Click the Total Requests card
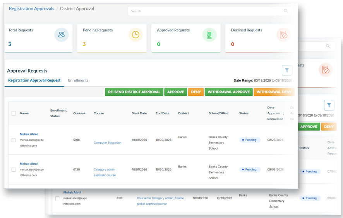The width and height of the screenshot is (343, 218). [38, 38]
